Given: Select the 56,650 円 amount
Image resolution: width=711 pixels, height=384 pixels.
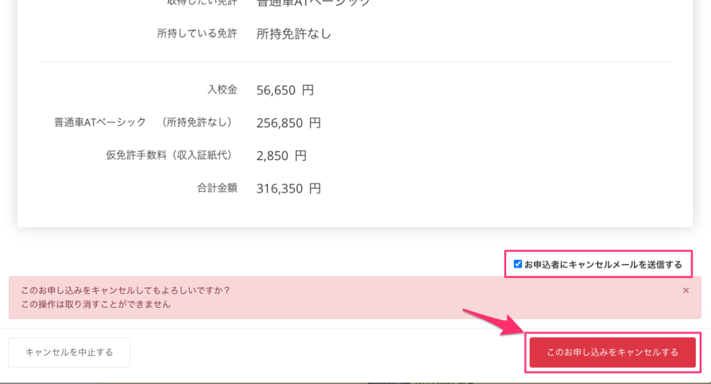Looking at the screenshot, I should tap(285, 89).
